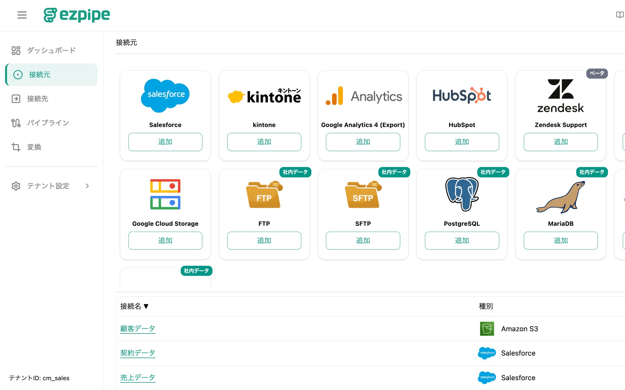Click the Salesforce text in 売上データ row
This screenshot has width=625, height=390.
click(x=518, y=378)
